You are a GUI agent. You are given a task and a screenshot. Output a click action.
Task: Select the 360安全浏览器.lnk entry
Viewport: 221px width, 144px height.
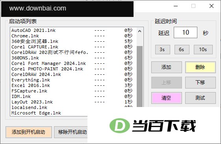[73, 41]
